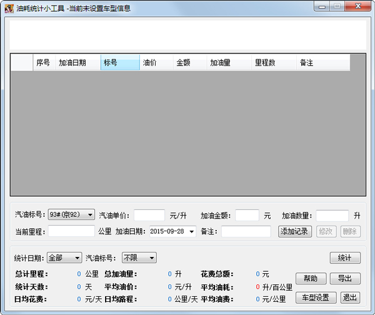Focus the 汽油单价 input field
The height and width of the screenshot is (315, 375).
149,215
